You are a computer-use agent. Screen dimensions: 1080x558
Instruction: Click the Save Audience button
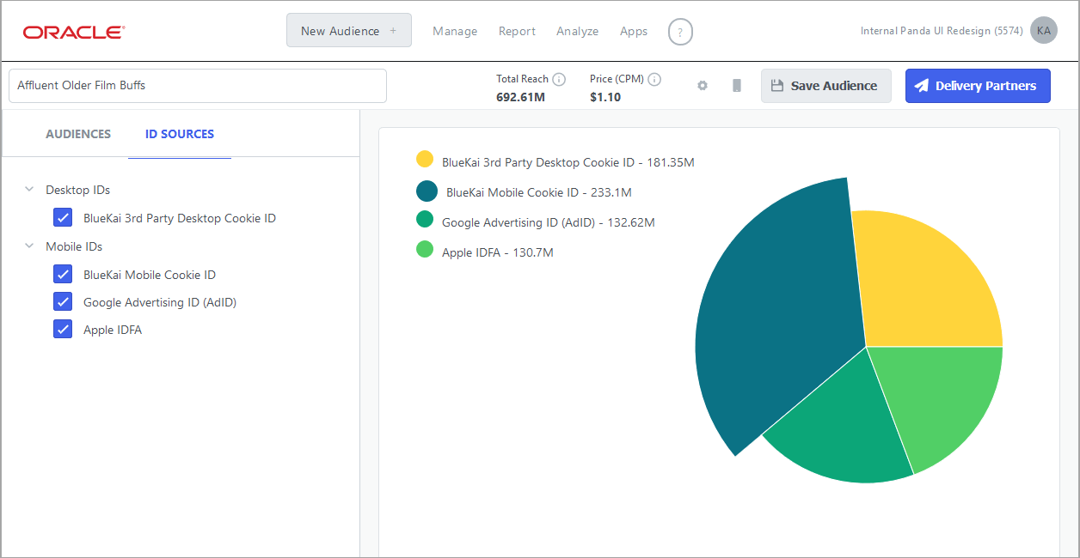(825, 86)
